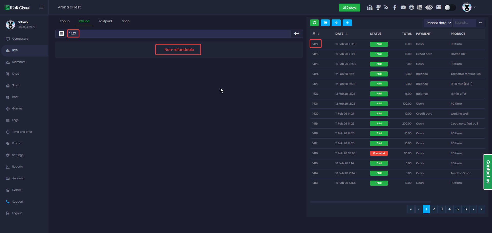Toggle the sidebar hamburger menu

tap(41, 7)
